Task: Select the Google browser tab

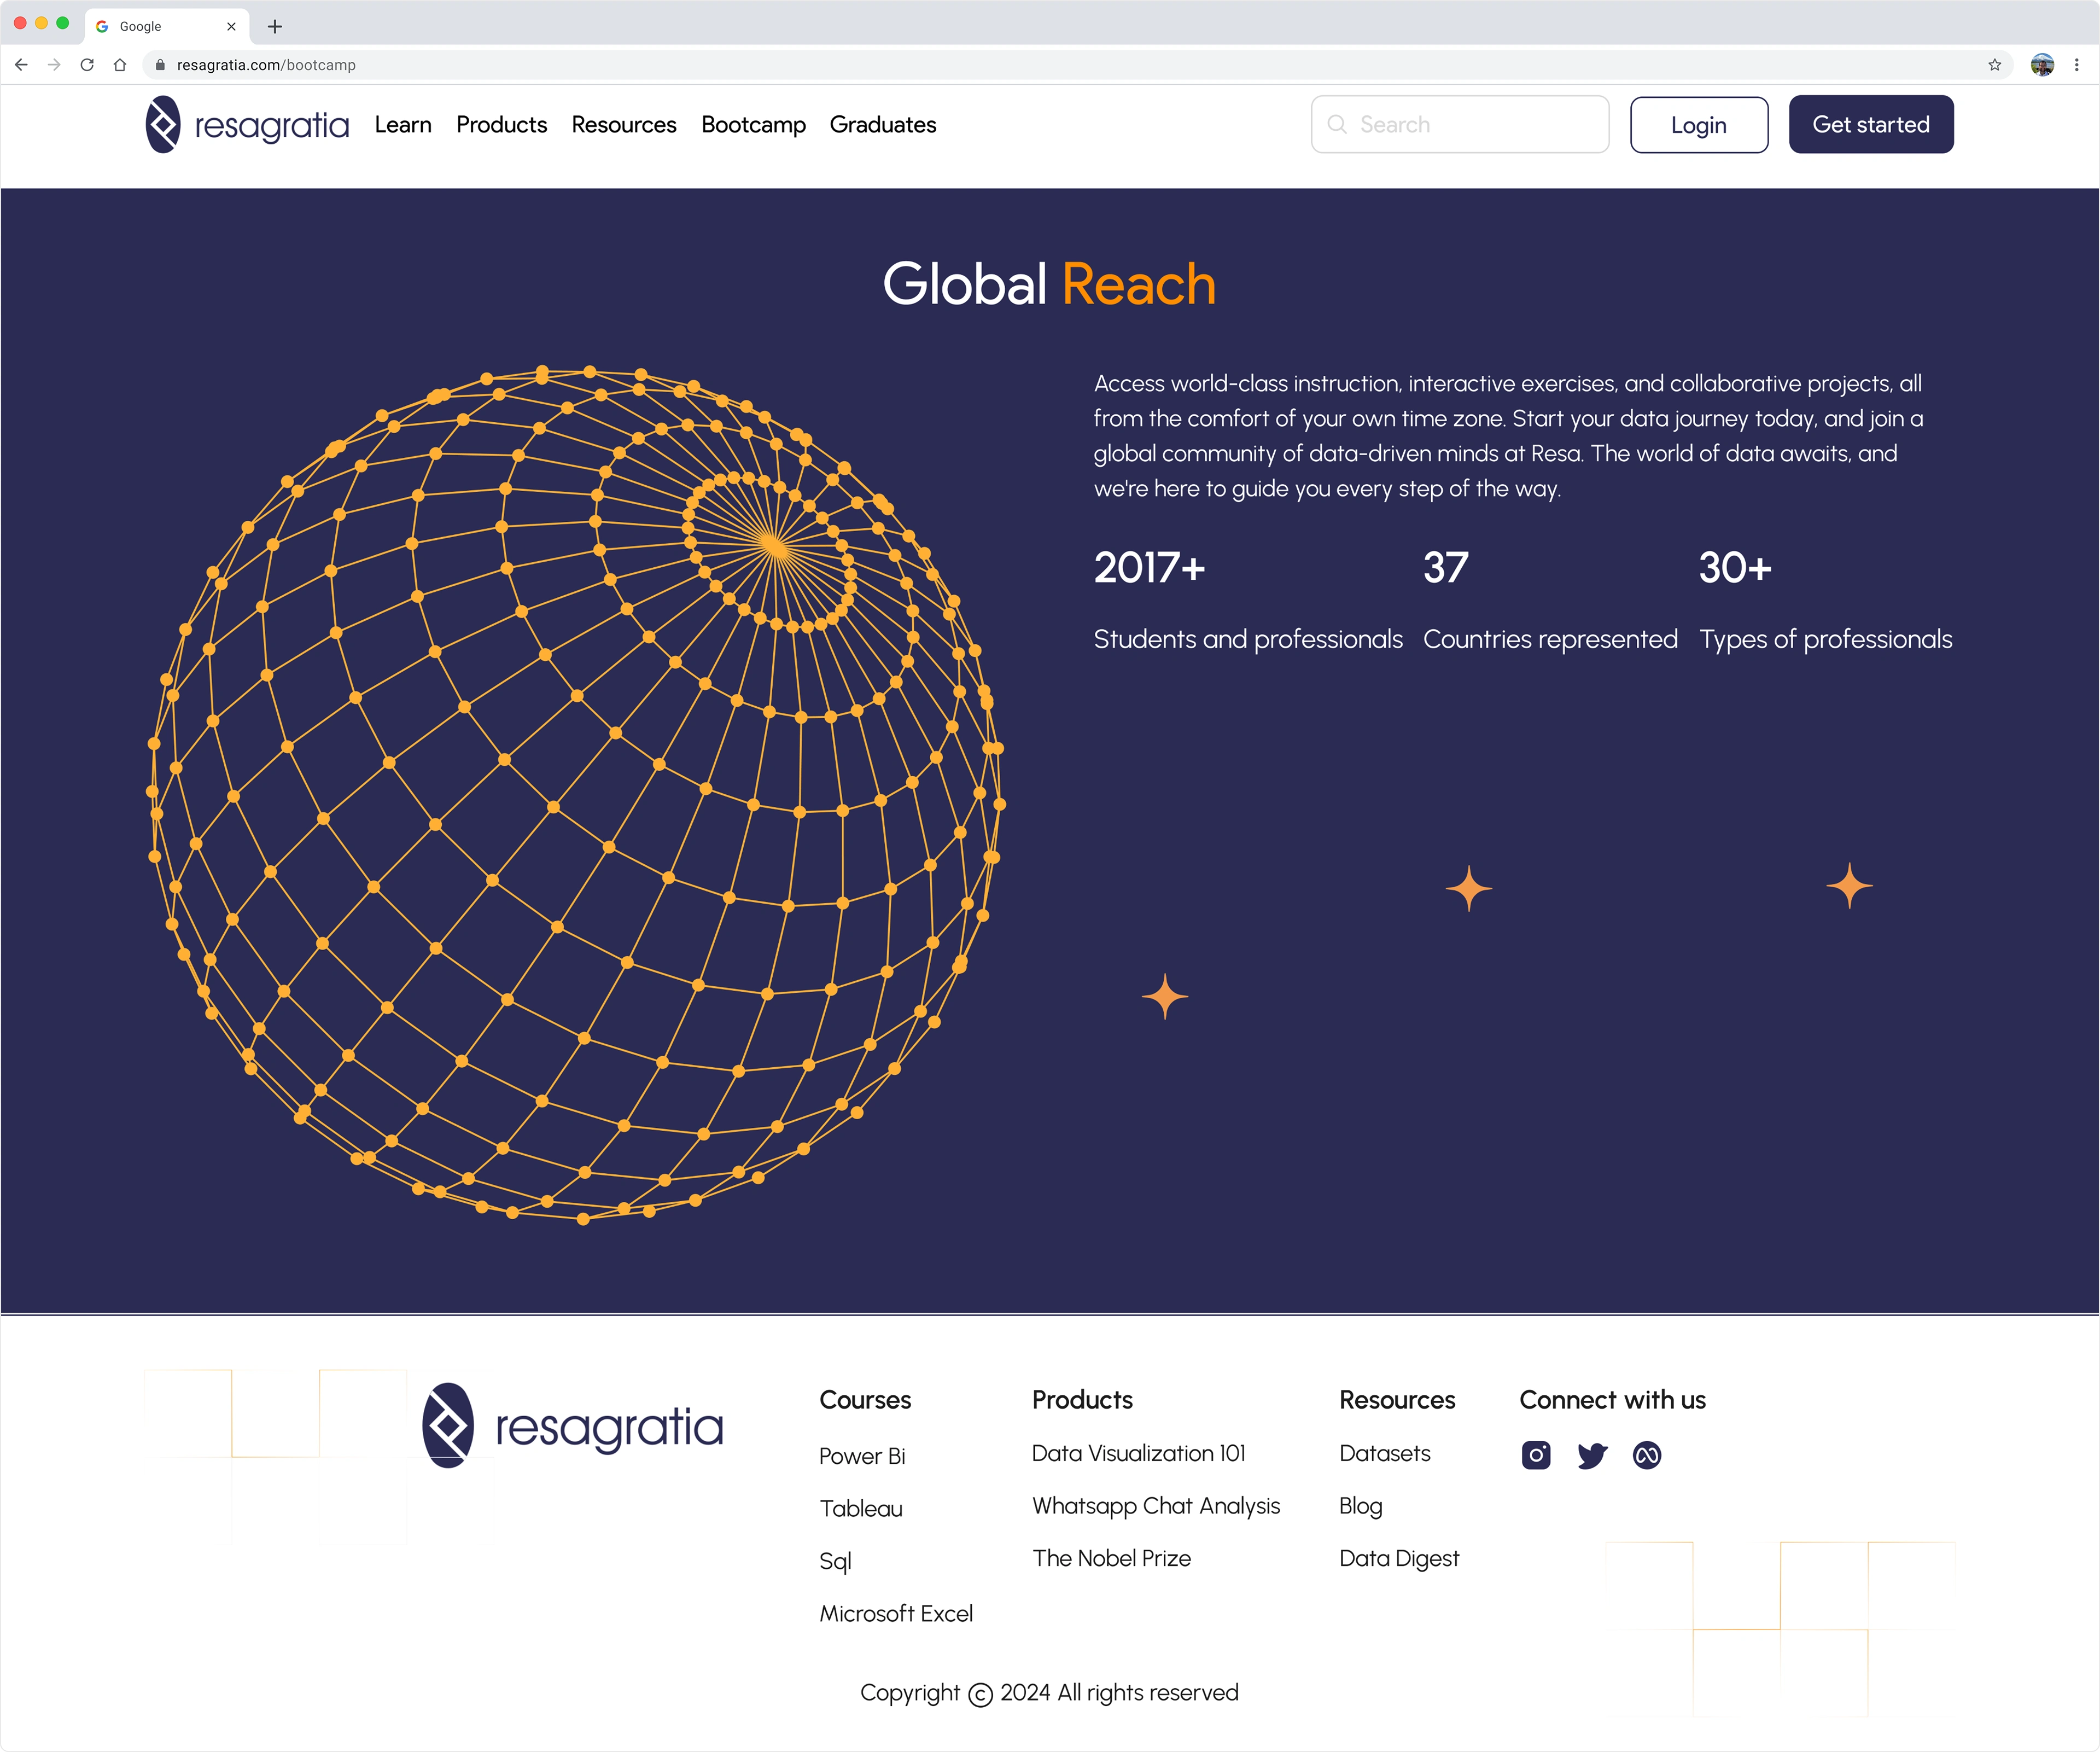Action: (x=167, y=26)
